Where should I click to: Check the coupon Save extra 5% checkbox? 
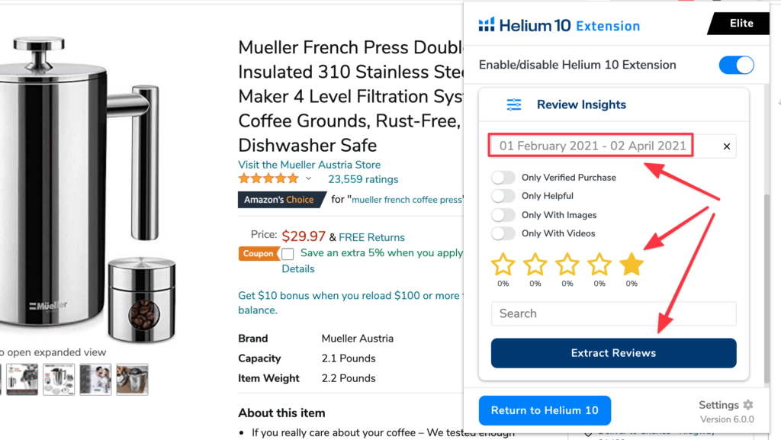pyautogui.click(x=288, y=254)
